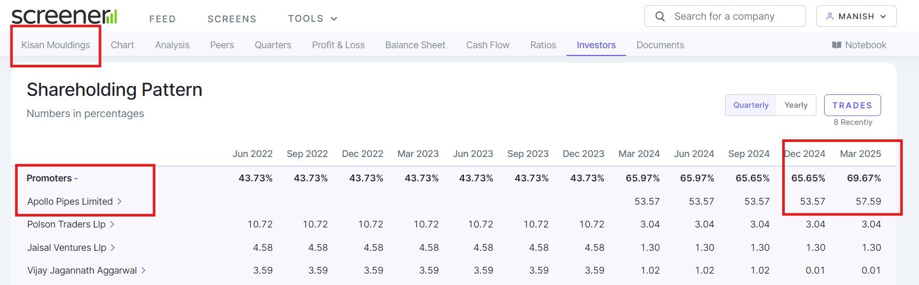The height and width of the screenshot is (285, 919).
Task: Open the TOOLS dropdown menu
Action: 313,19
